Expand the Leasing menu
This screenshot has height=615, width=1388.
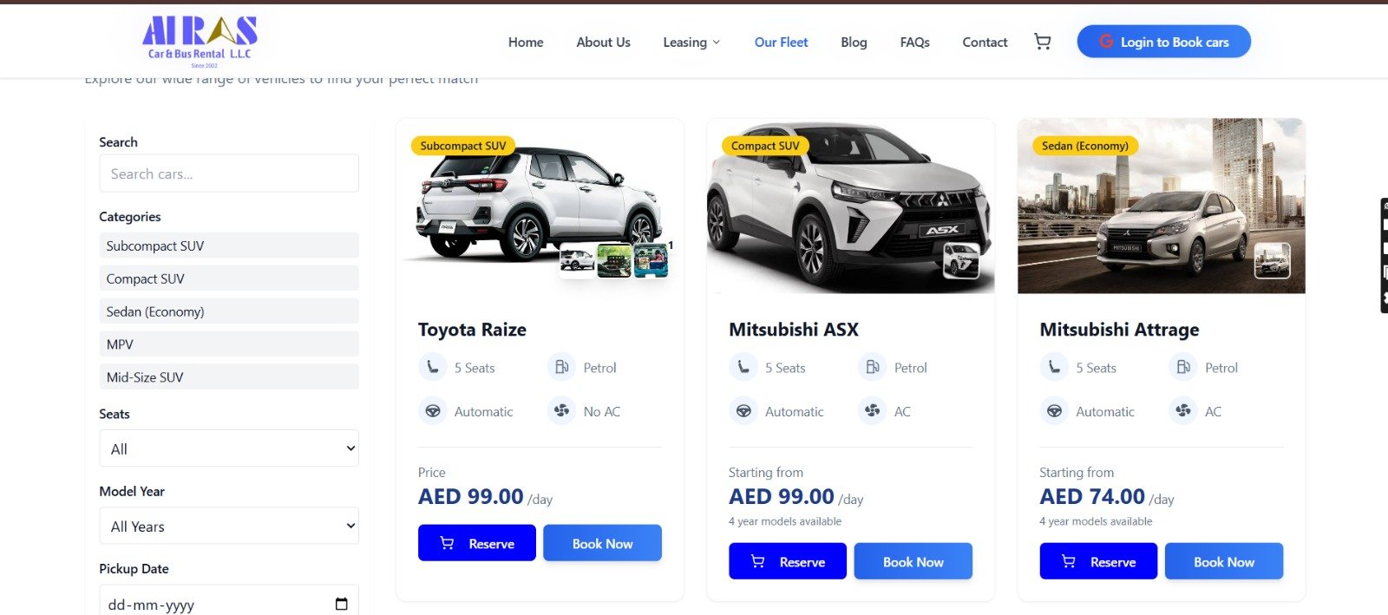coord(691,42)
